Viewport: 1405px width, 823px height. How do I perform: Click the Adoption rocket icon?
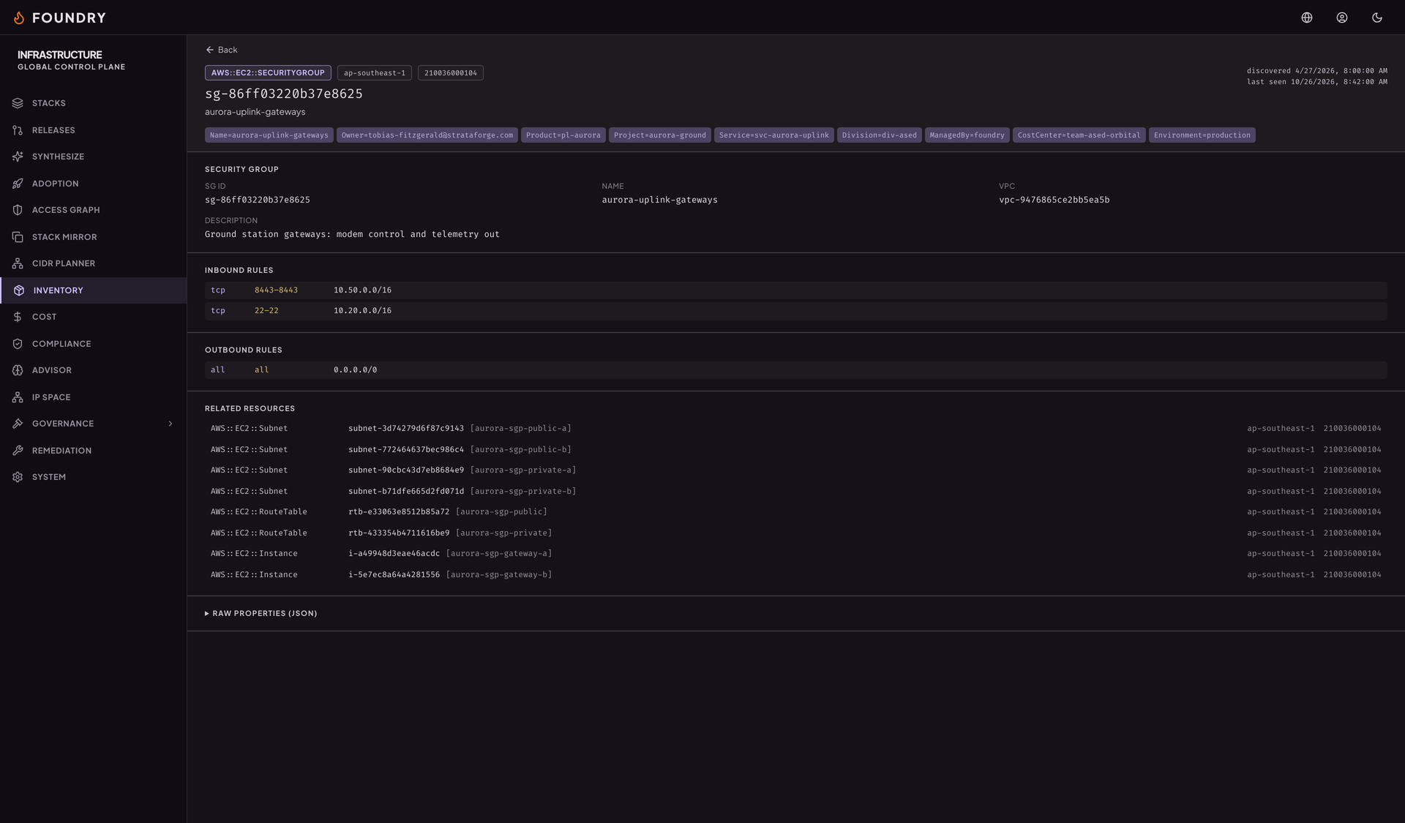(18, 184)
